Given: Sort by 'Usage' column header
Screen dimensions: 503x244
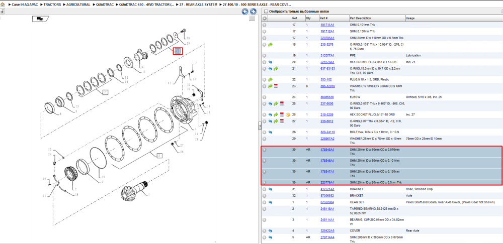Looking at the screenshot, I should coord(454,18).
